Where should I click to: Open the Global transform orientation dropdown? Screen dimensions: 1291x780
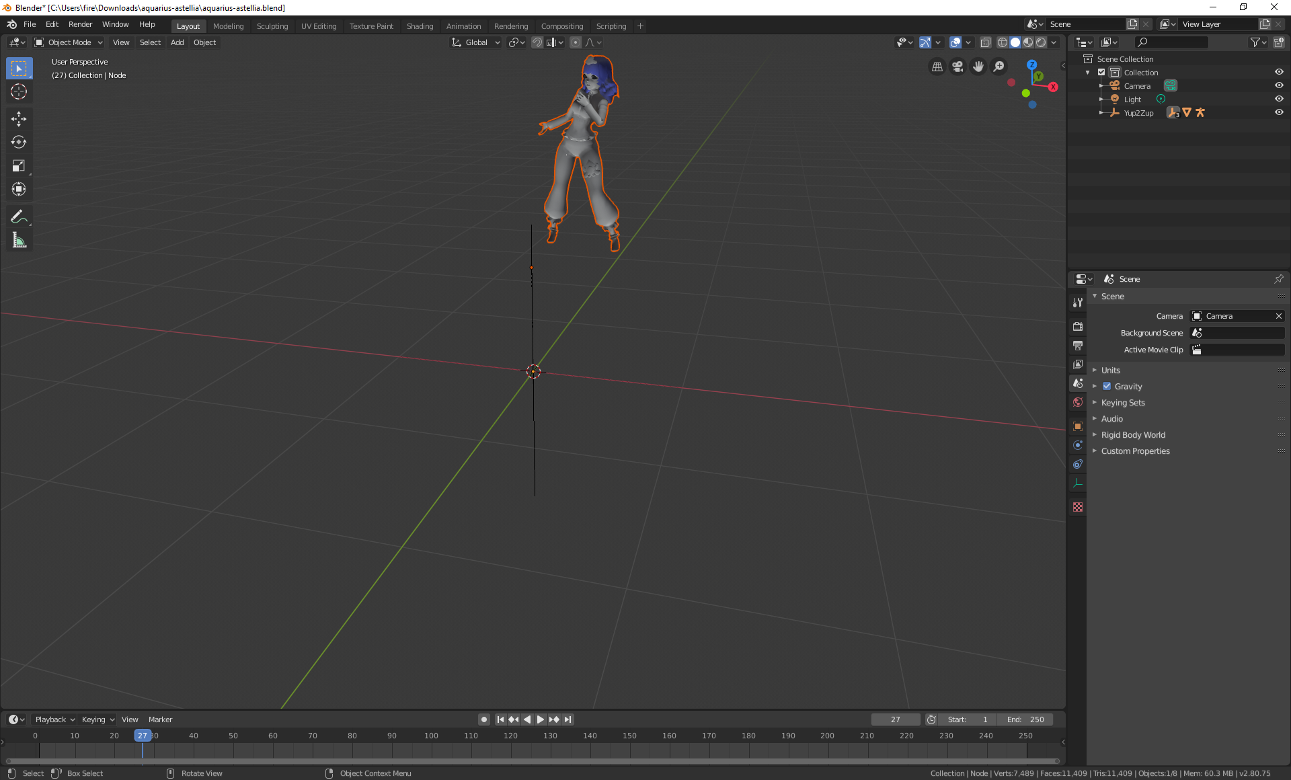tap(475, 42)
